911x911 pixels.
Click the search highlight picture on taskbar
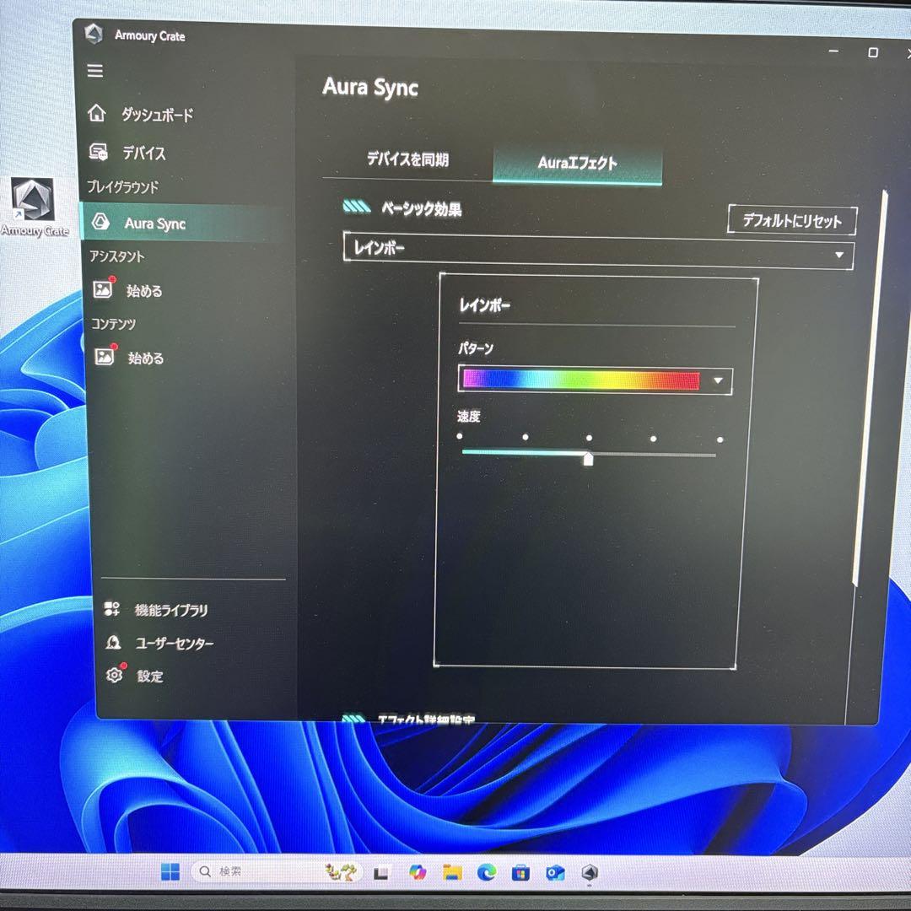[341, 871]
